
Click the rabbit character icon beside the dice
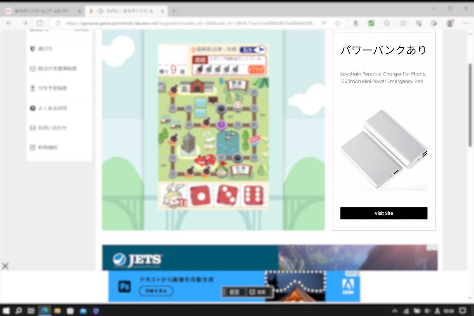174,195
